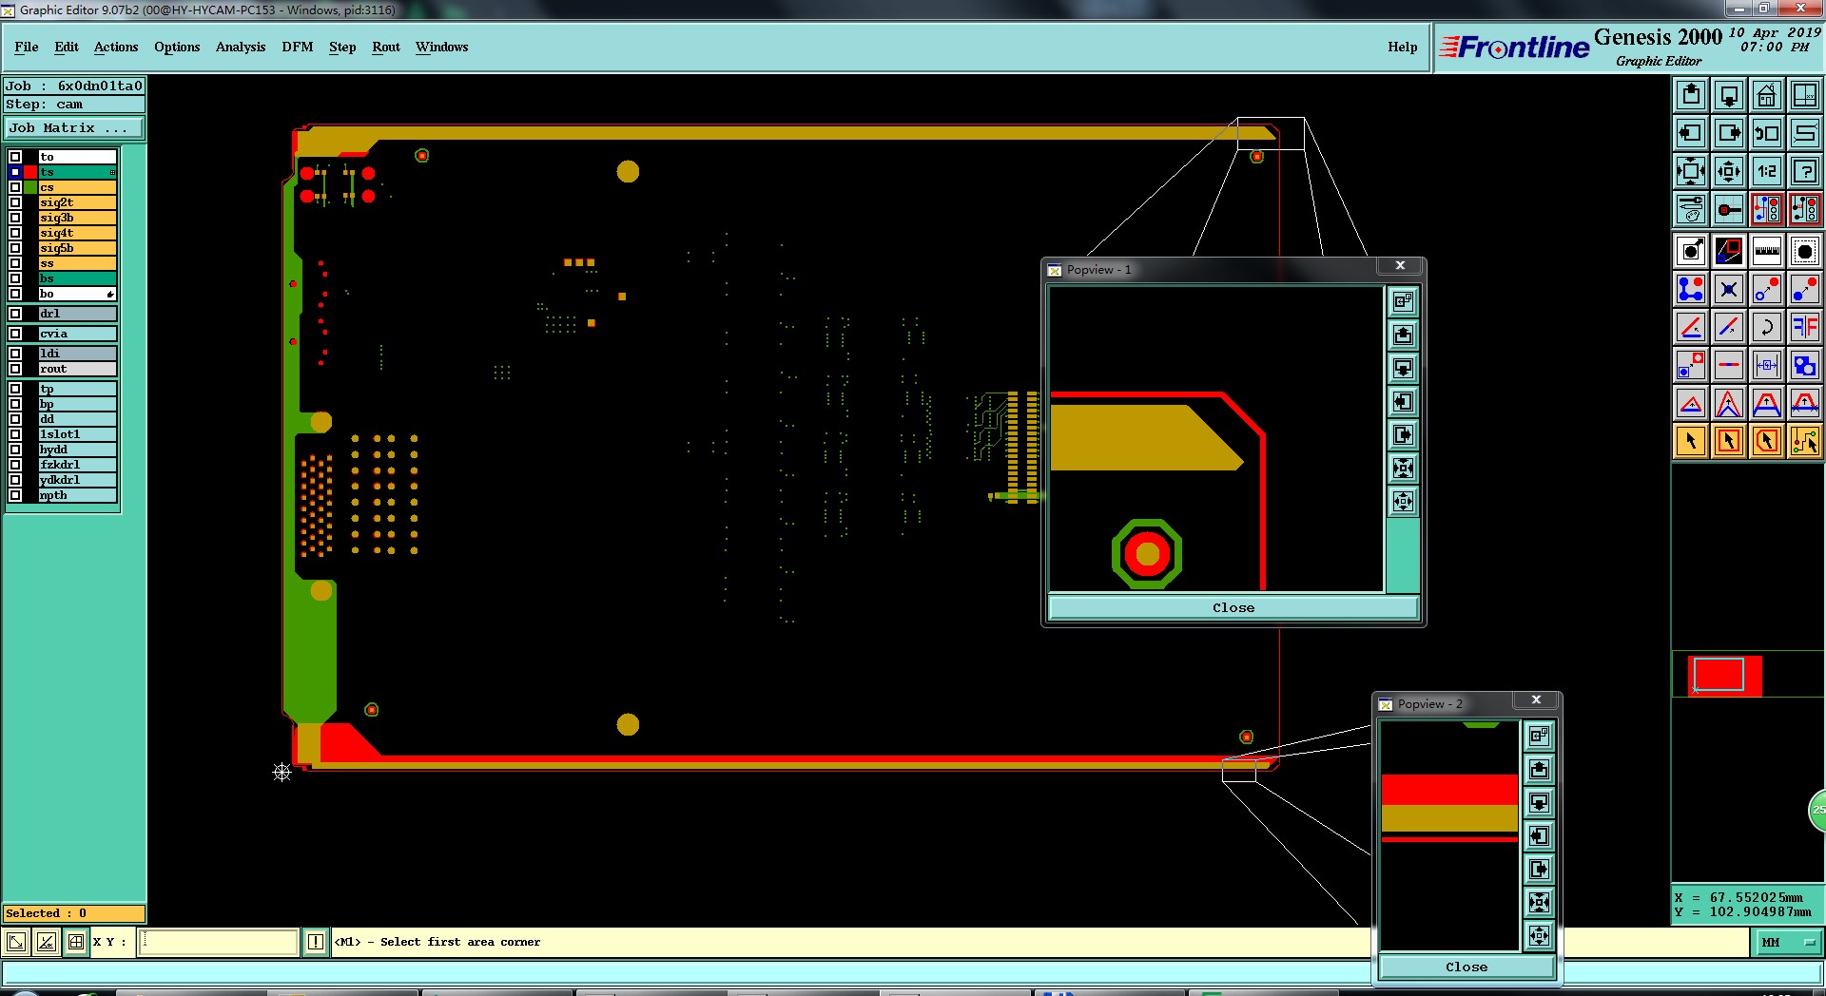
Task: Click the pan down view icon
Action: pos(1729,95)
